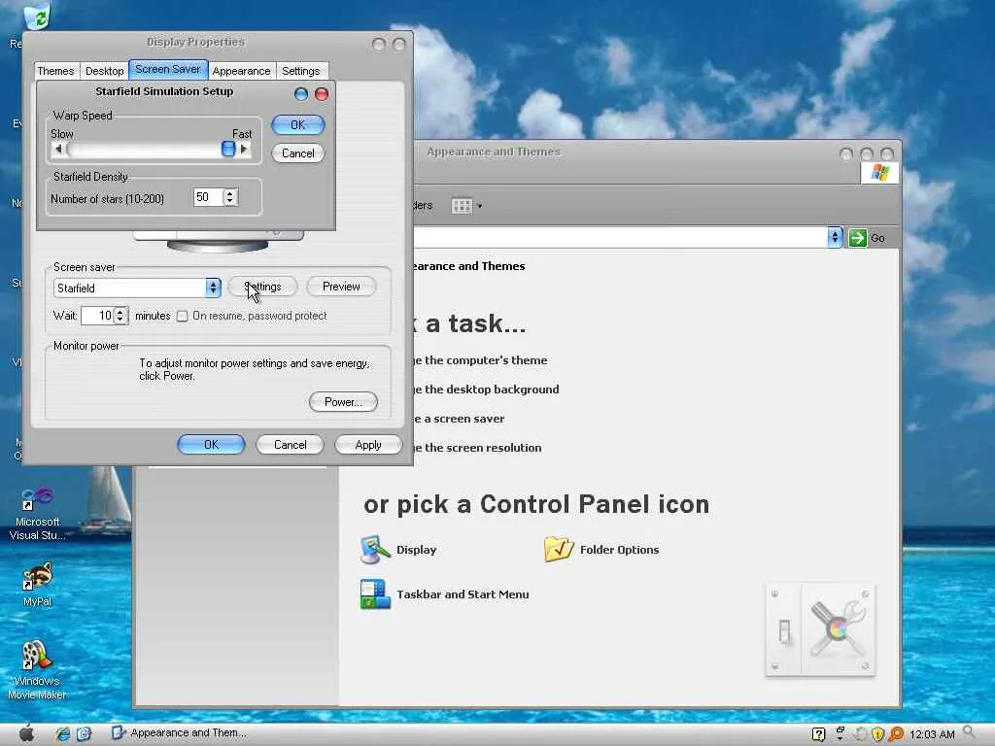The width and height of the screenshot is (995, 746).
Task: Click Cancel in Starfield Simulation Setup
Action: click(297, 153)
